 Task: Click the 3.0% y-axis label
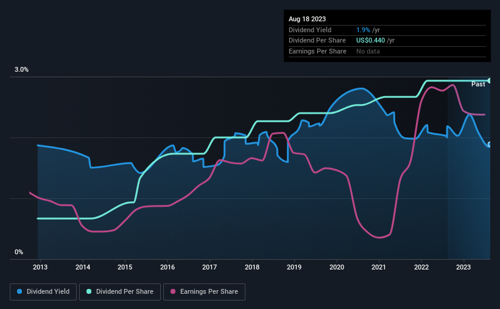coord(21,69)
